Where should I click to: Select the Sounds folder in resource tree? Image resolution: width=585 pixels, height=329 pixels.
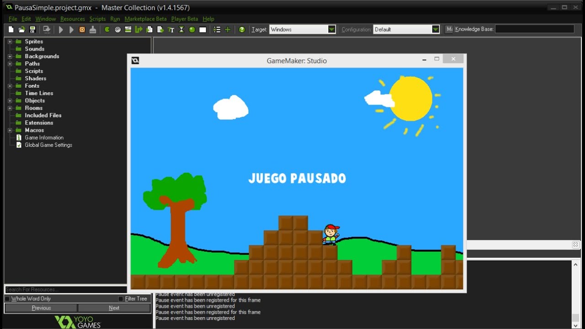[34, 49]
